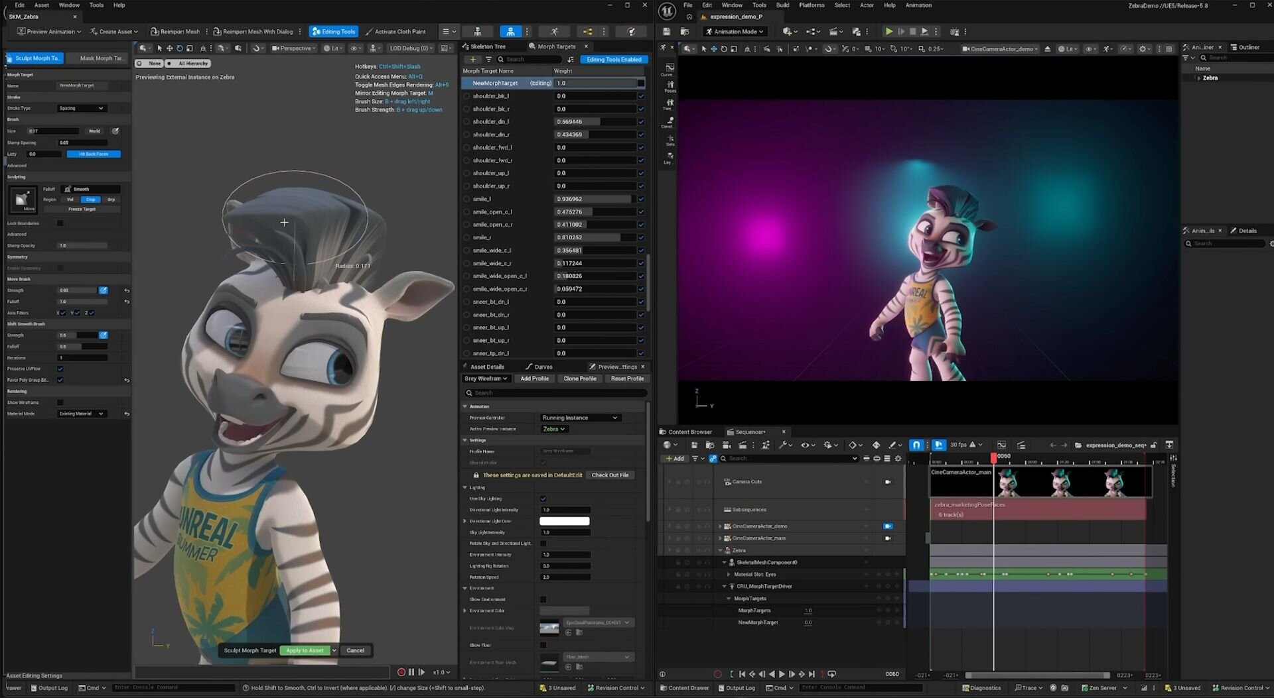Open the LOD Debug (0) dropdown
This screenshot has width=1274, height=698.
click(x=411, y=48)
